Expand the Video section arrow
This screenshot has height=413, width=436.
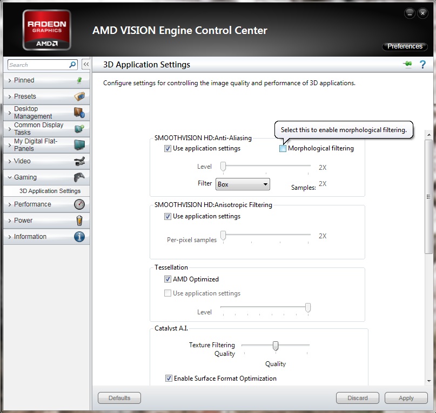point(10,161)
